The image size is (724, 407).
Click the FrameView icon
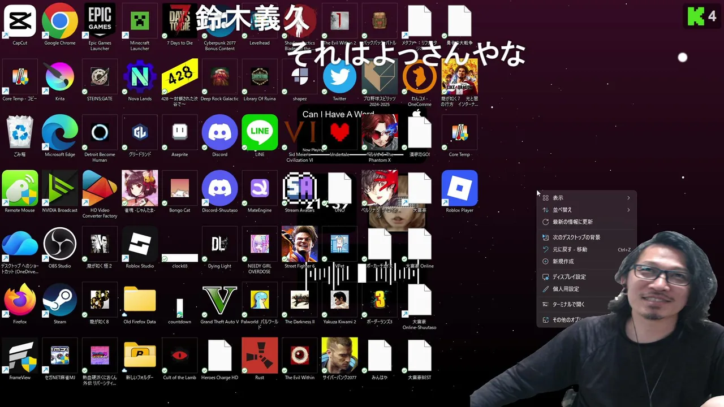20,356
